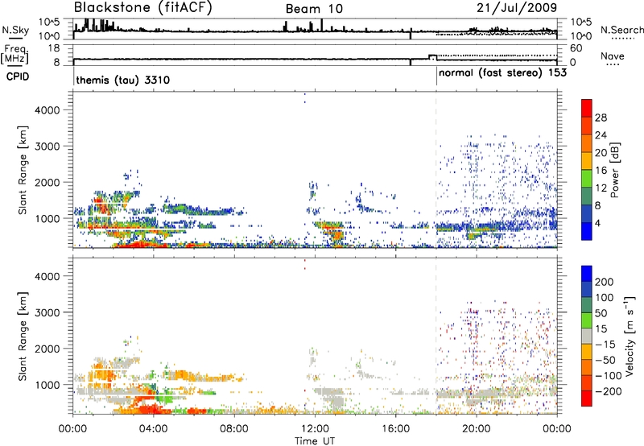Click the high-power echo near 01:00 at 1300 km

101,204
